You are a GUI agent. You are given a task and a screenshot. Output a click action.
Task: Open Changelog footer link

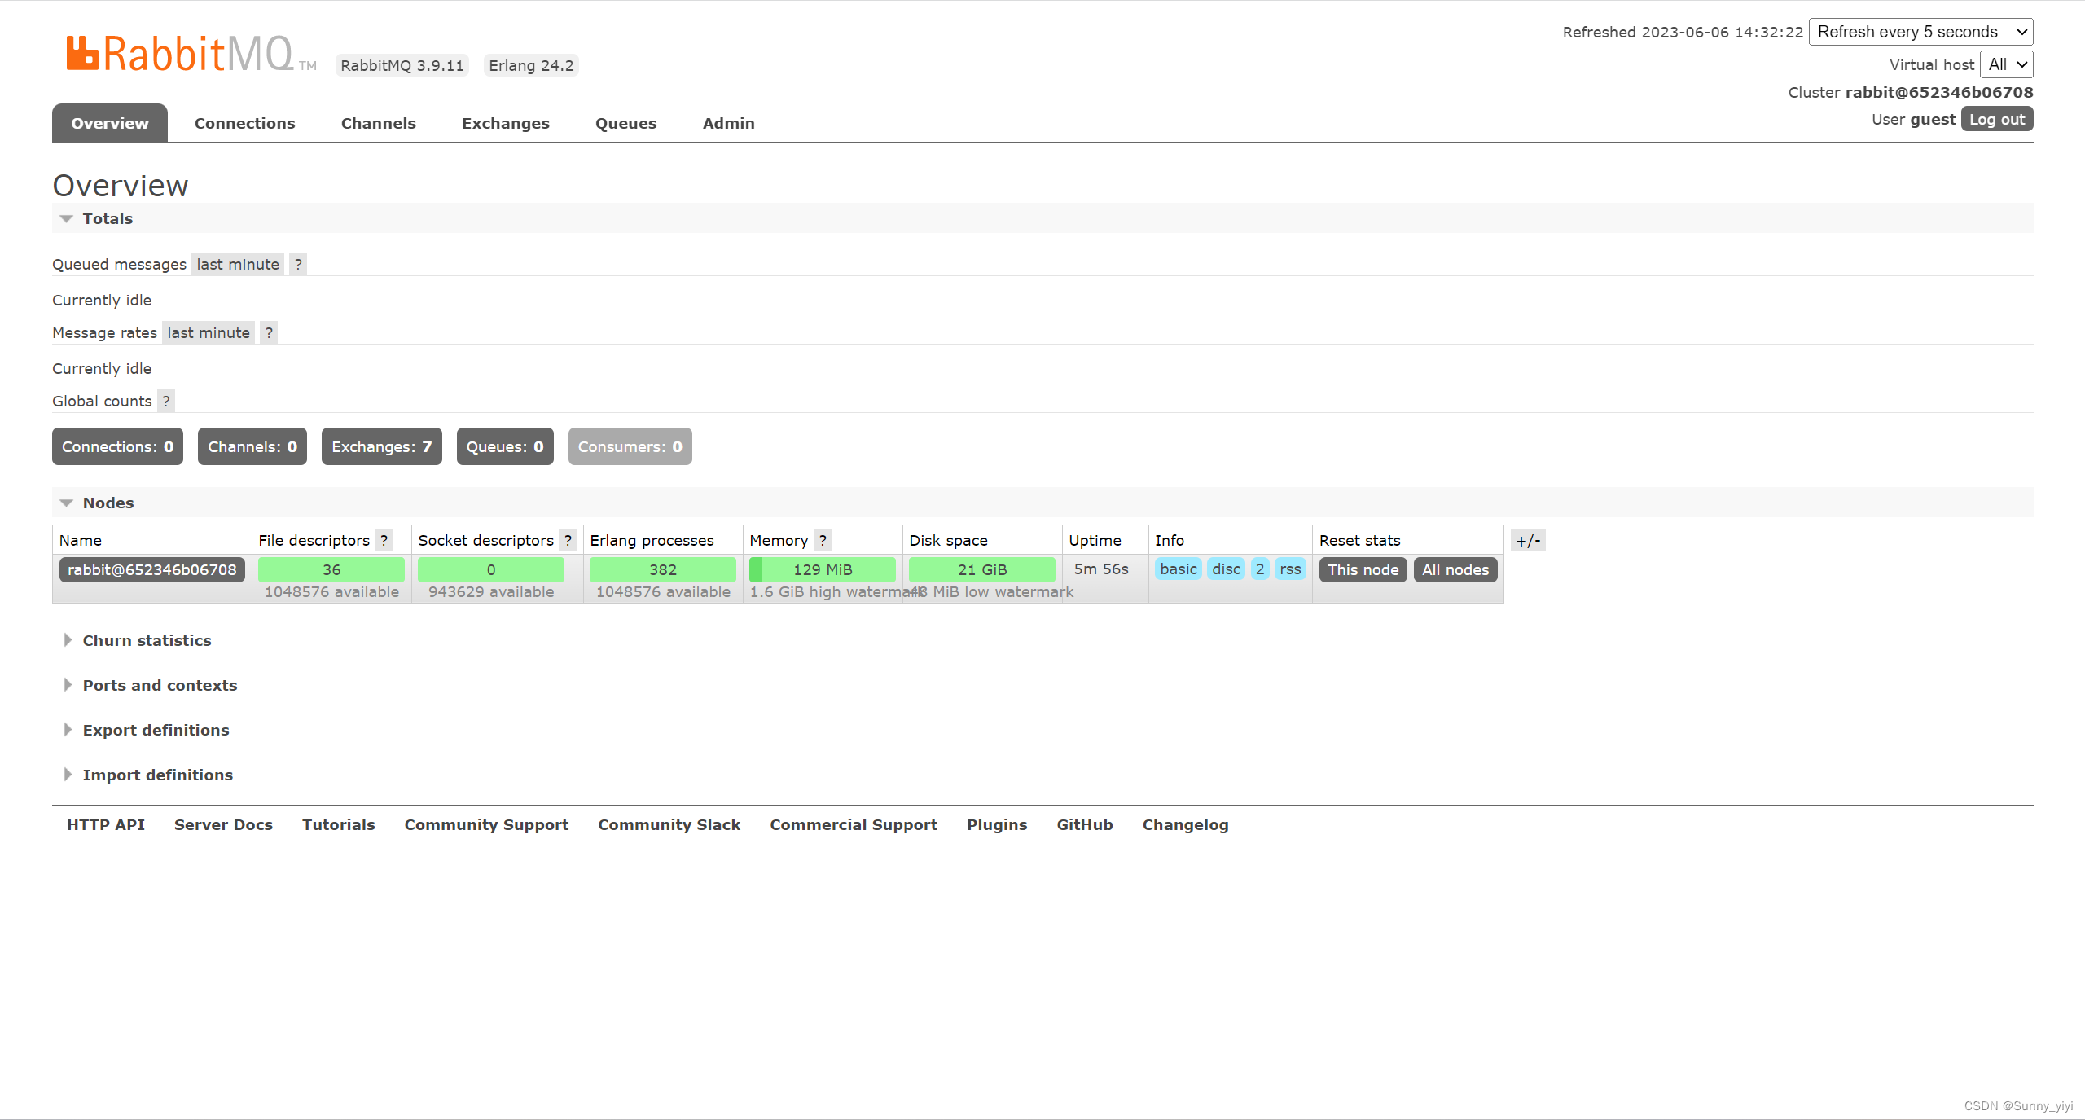[x=1185, y=824]
